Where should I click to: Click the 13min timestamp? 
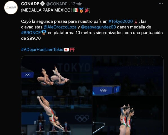[77, 4]
